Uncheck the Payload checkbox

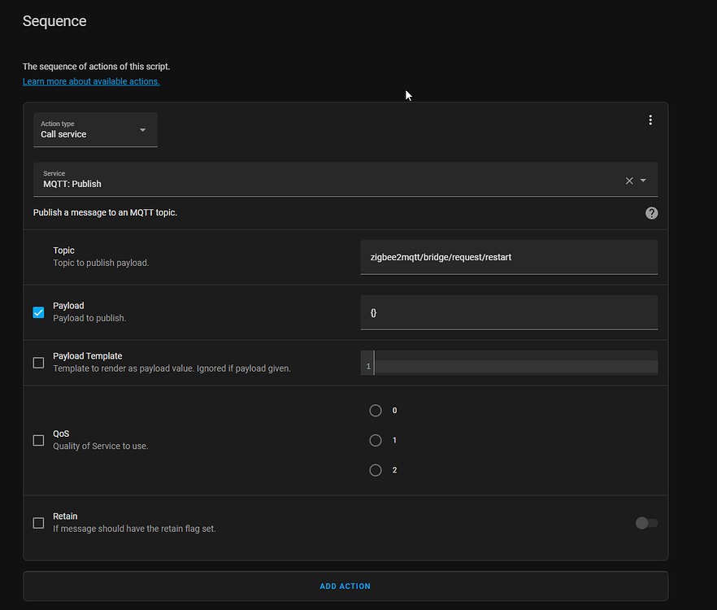[38, 312]
